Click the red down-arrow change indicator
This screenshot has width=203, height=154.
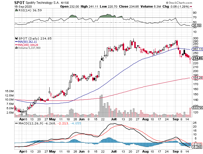pyautogui.click(x=191, y=7)
